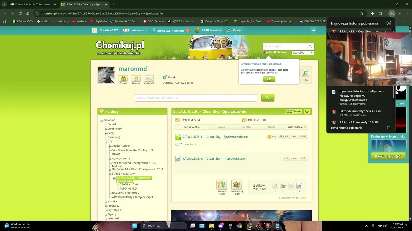412x231 pixels.
Task: Expand the Filmy folder node
Action: 106,133
